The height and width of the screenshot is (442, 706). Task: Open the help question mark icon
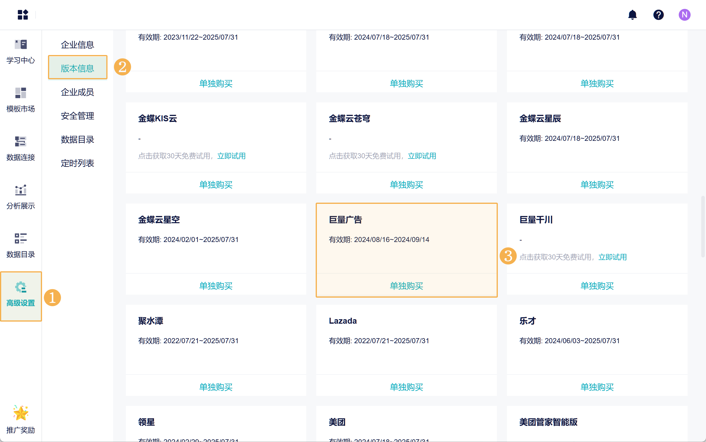click(658, 15)
